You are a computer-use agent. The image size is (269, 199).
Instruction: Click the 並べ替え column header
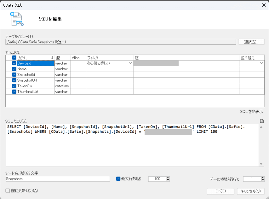tap(252, 58)
